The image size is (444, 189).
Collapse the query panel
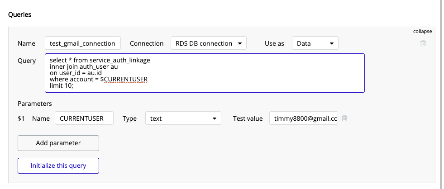coord(422,31)
